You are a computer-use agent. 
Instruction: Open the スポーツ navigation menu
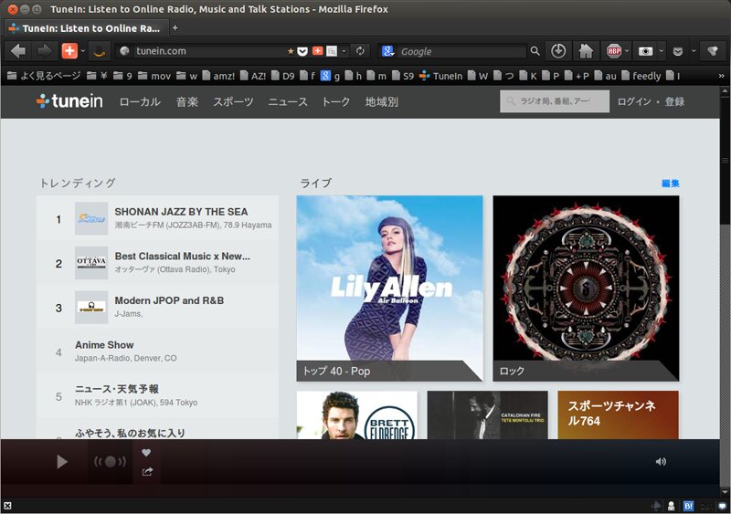click(x=233, y=102)
